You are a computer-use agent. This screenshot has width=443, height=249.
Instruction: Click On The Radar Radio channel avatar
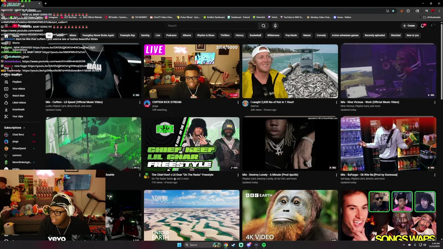point(147,176)
